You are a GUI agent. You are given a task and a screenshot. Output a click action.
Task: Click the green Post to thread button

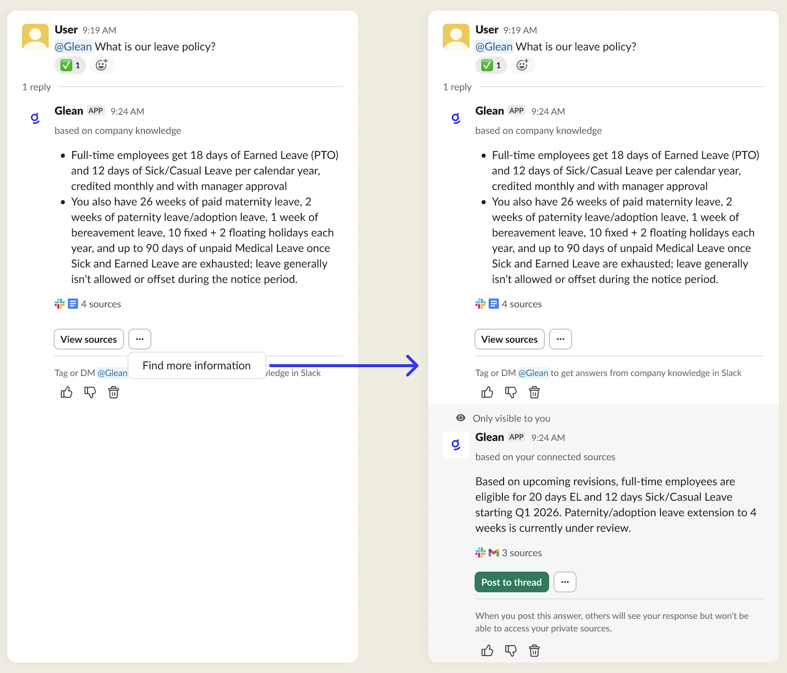pos(511,582)
